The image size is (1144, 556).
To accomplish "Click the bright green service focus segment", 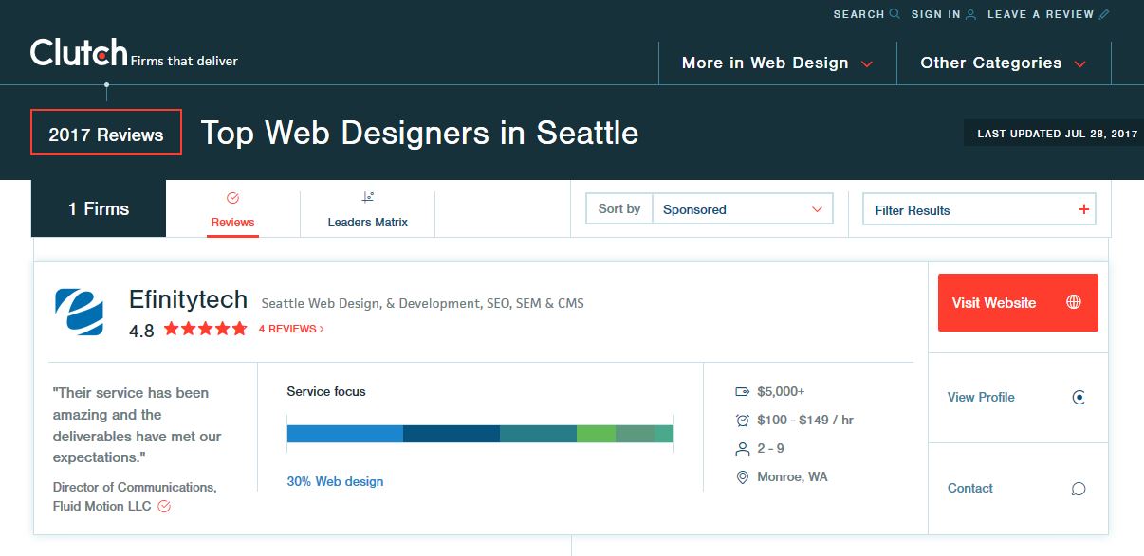I will [596, 434].
